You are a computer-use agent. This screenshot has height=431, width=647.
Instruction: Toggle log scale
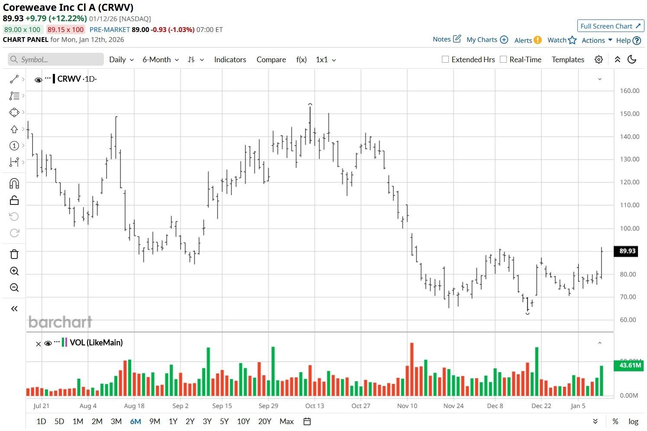[x=633, y=421]
